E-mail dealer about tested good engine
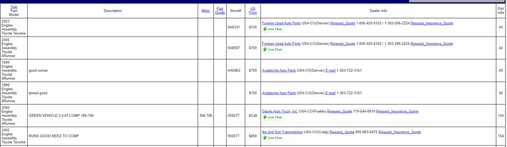507x147 pixels. click(330, 93)
